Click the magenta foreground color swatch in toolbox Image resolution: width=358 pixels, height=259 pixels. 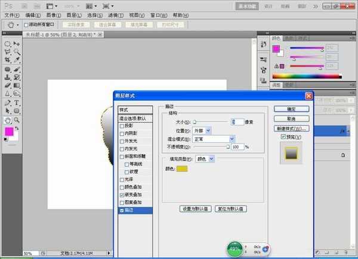9,131
